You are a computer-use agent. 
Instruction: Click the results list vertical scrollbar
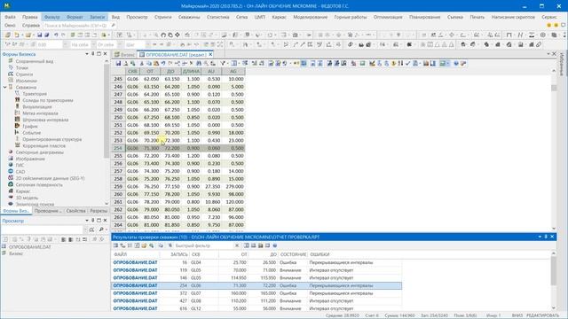coord(554,270)
